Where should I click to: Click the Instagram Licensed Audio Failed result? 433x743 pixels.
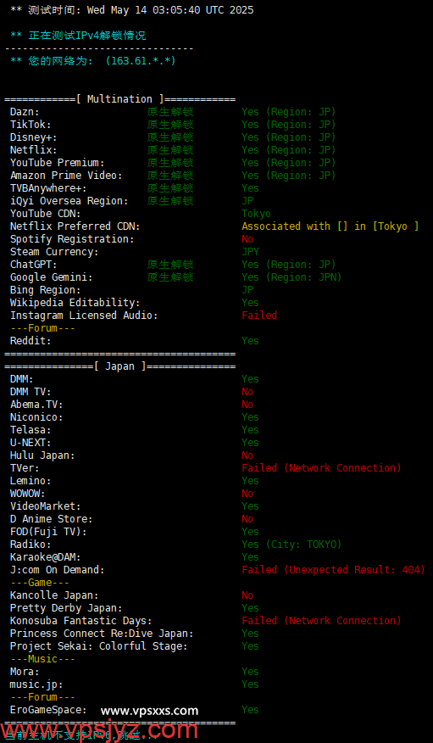point(259,316)
